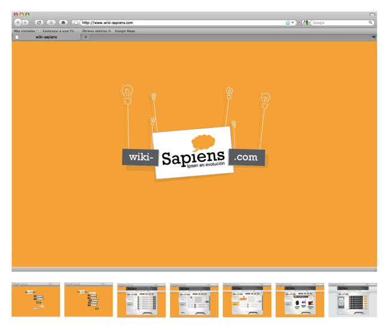This screenshot has height=330, width=389.
Task: Open sixth thumbnail showing product items
Action: [x=300, y=300]
